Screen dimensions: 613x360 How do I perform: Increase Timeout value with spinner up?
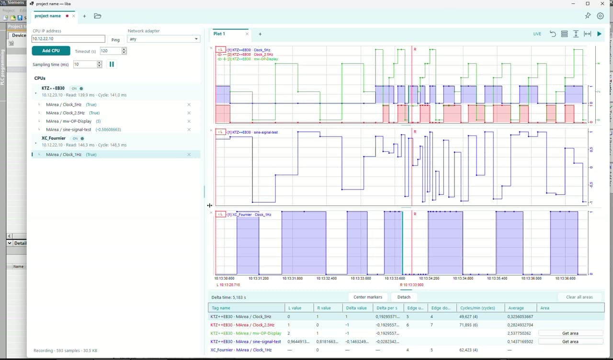tap(124, 49)
